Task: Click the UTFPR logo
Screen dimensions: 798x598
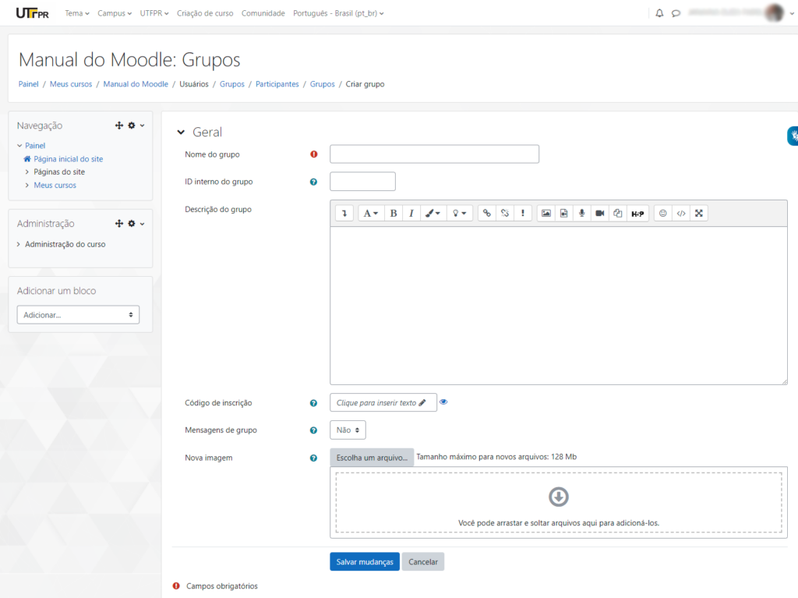Action: pyautogui.click(x=33, y=13)
